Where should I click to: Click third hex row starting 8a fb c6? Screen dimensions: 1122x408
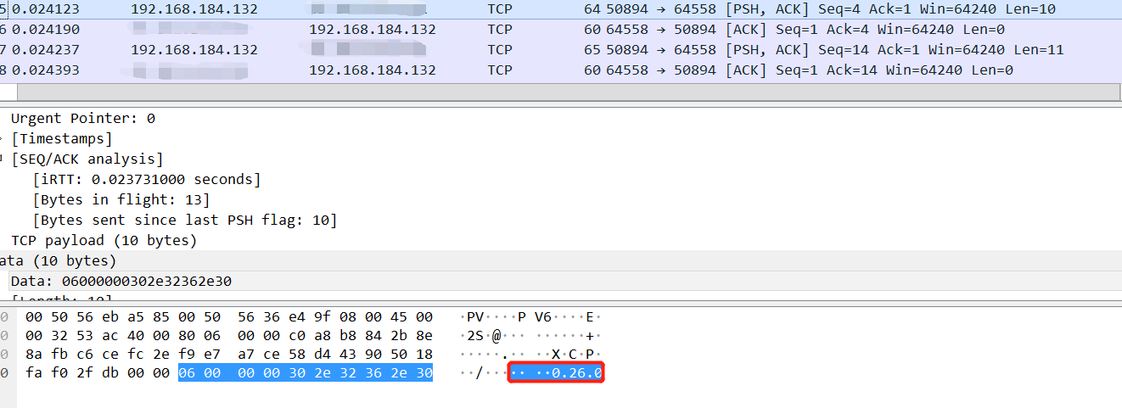[229, 354]
